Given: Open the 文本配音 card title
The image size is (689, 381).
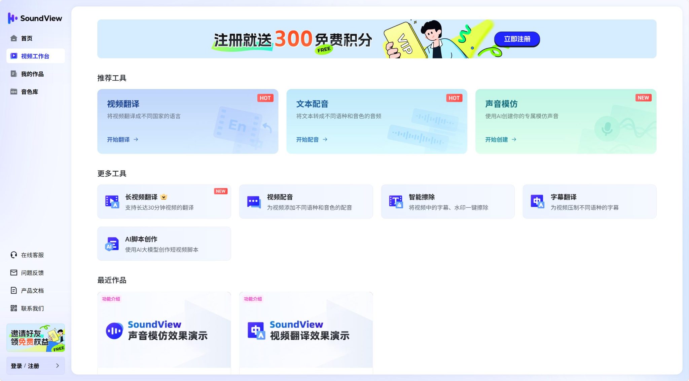Looking at the screenshot, I should tap(312, 104).
